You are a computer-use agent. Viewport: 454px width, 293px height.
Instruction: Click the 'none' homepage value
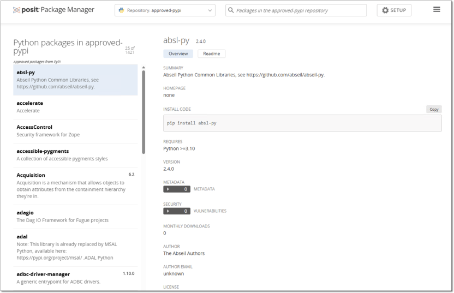pyautogui.click(x=169, y=95)
